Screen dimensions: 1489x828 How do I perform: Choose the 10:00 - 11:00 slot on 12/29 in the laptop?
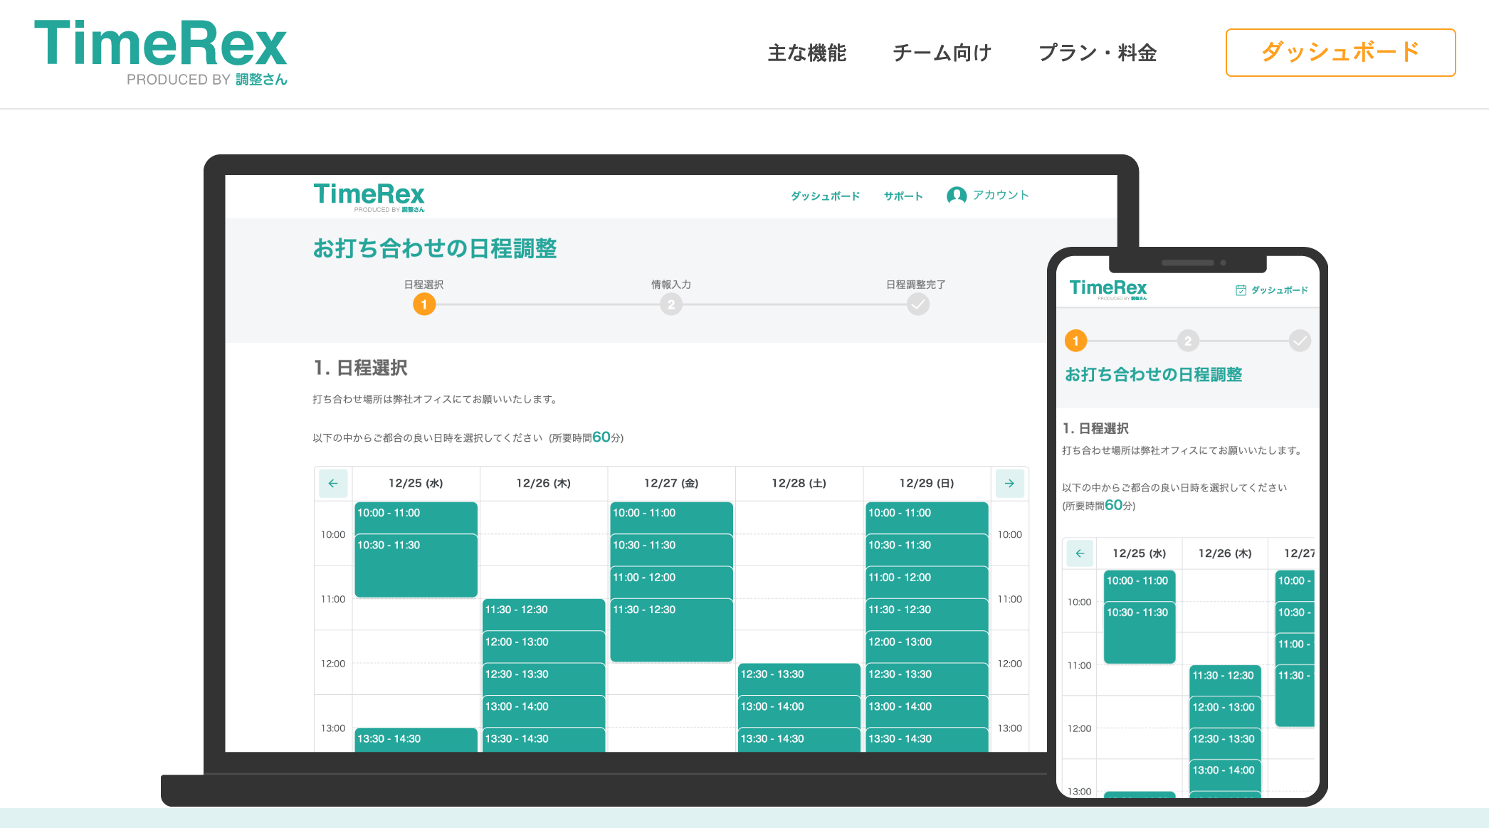(926, 517)
